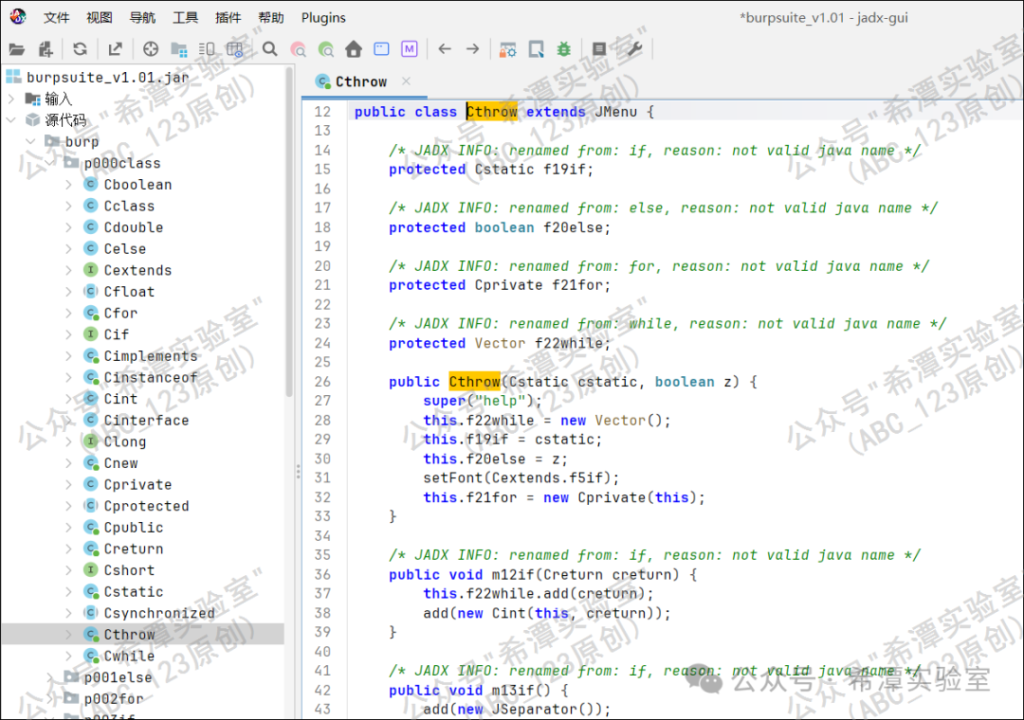Export decompiled sources via the export icon
This screenshot has height=720, width=1024.
click(116, 48)
